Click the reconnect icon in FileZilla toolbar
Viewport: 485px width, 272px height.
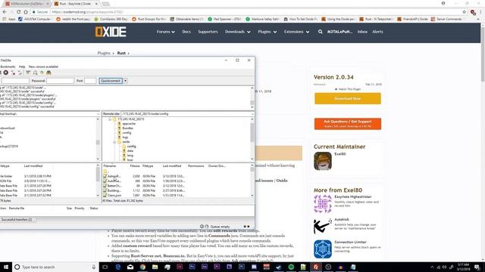pos(20,73)
